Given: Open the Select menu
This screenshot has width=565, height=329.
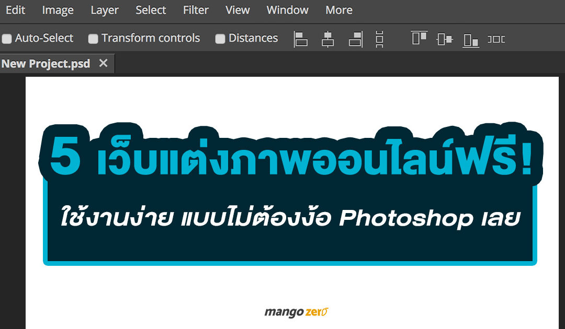Looking at the screenshot, I should (x=151, y=10).
